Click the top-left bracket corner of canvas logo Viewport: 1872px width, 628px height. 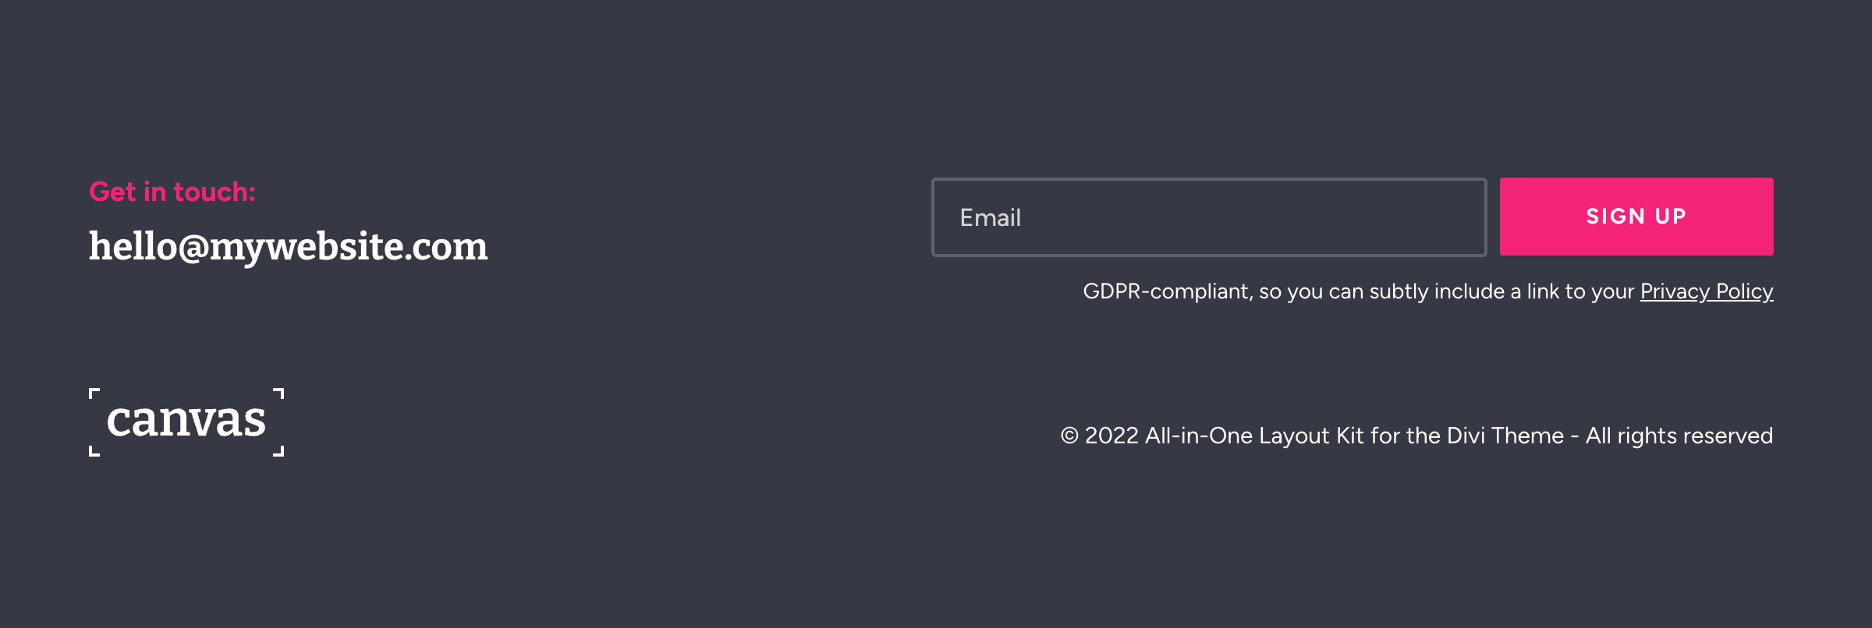point(94,393)
